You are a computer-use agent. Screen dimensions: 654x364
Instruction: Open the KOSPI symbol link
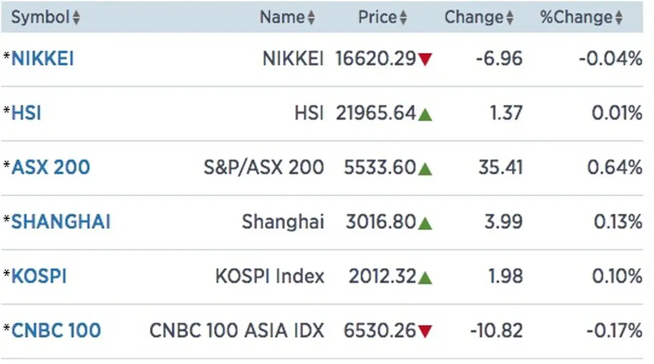(x=39, y=276)
